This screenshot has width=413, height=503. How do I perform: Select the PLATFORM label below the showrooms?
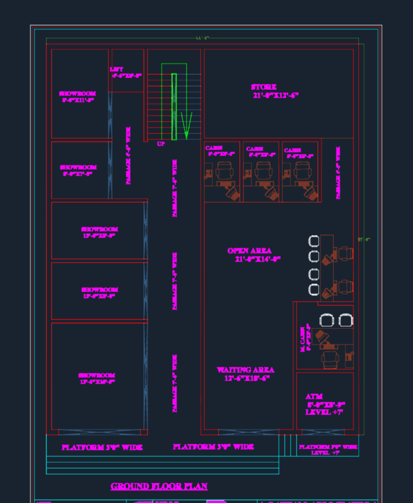point(102,448)
